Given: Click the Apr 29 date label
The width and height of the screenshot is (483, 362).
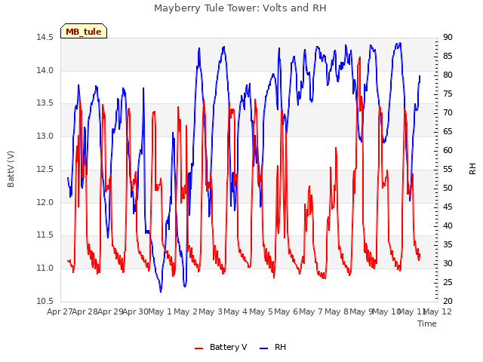Looking at the screenshot, I should click(x=110, y=311).
